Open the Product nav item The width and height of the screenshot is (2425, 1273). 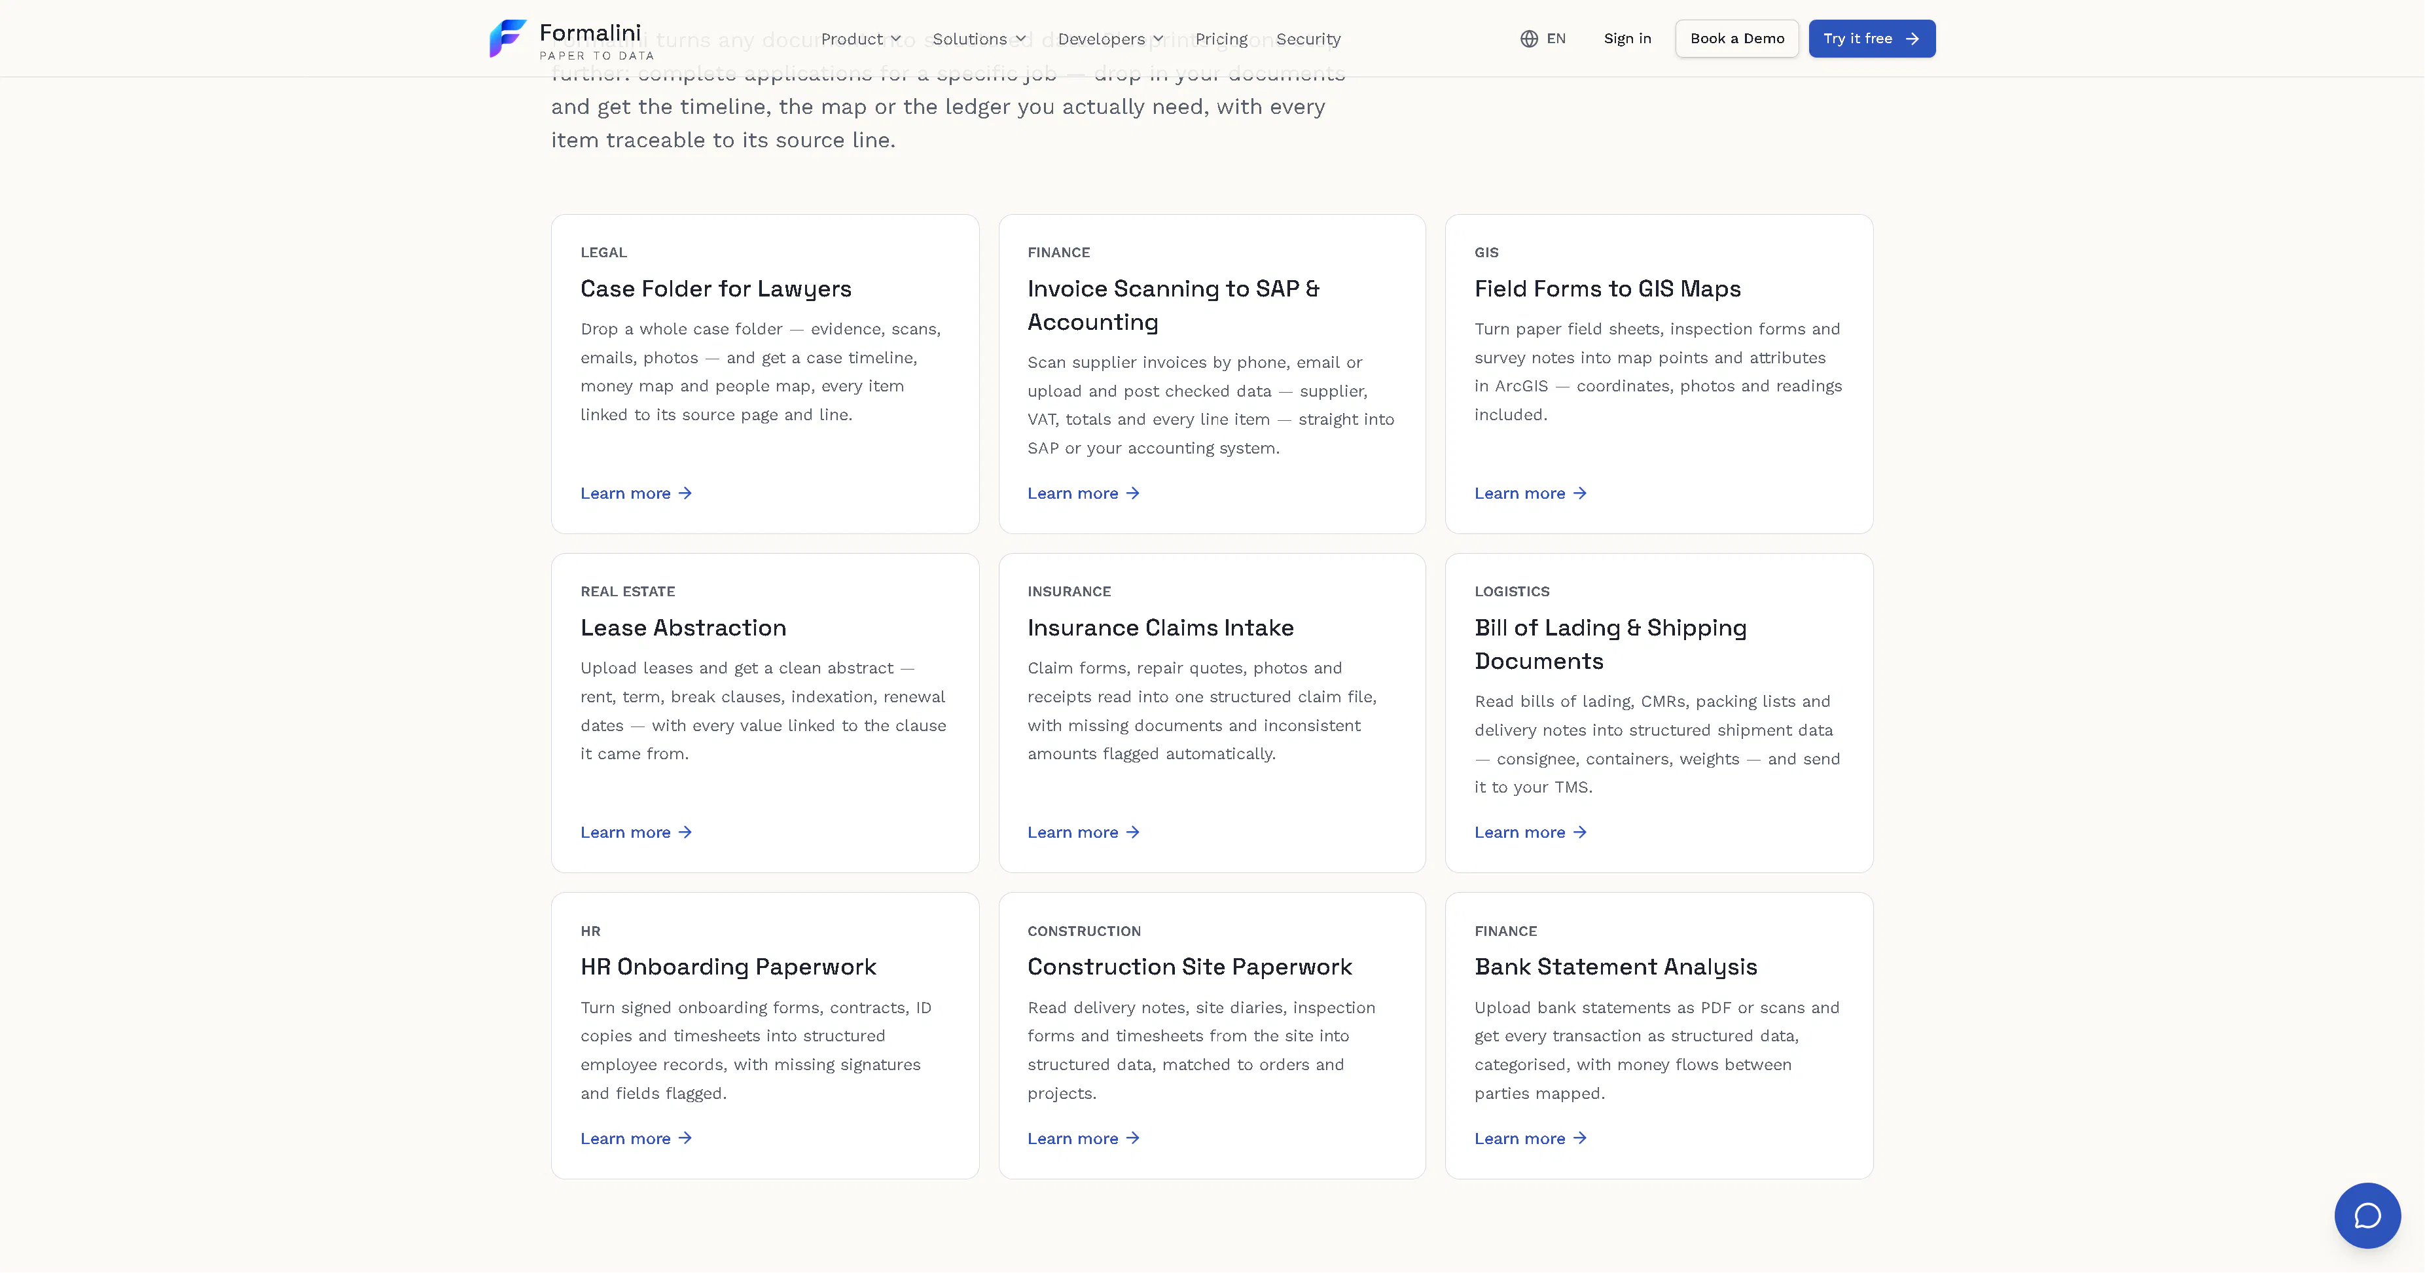coord(861,39)
